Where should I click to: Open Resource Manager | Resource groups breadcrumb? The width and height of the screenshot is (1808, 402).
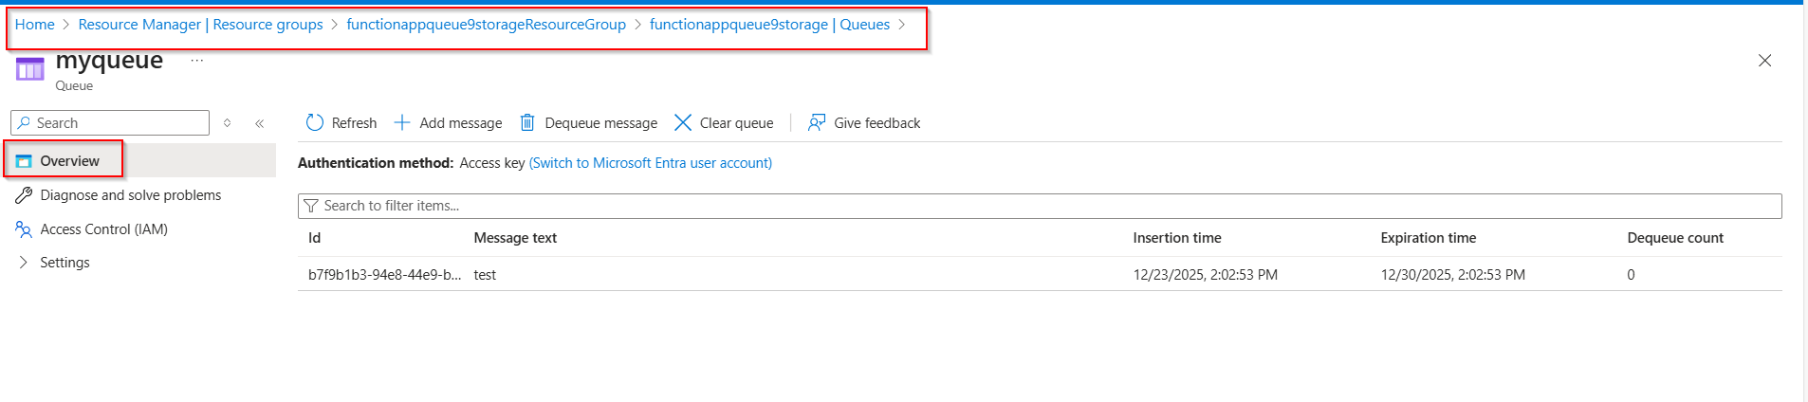tap(200, 25)
